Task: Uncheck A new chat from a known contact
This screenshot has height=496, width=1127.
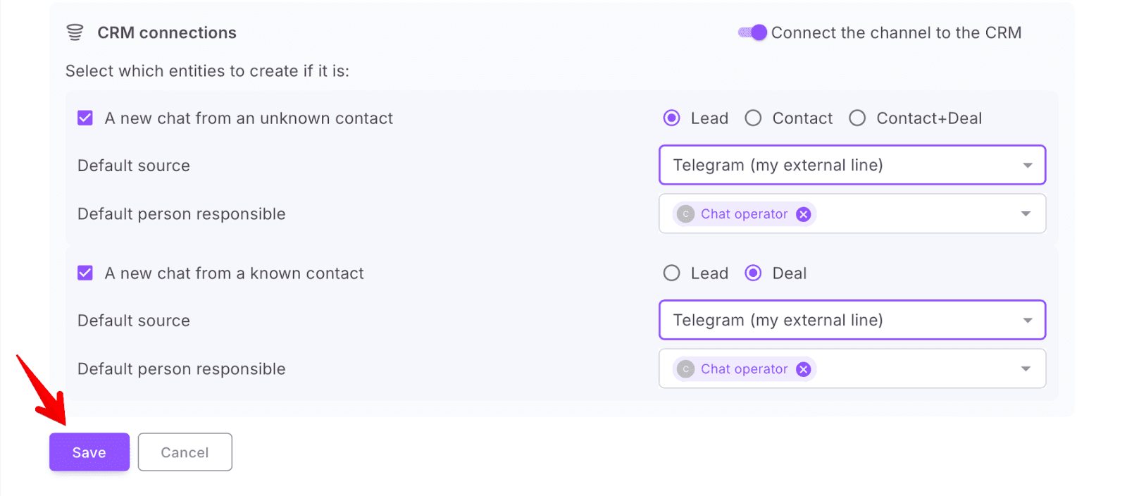Action: click(x=85, y=273)
